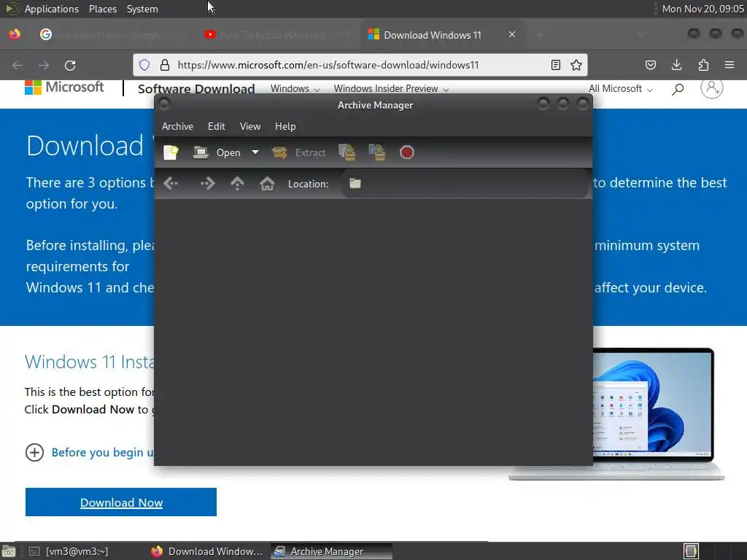Switch to the Google search tab
The width and height of the screenshot is (747, 560).
click(113, 35)
